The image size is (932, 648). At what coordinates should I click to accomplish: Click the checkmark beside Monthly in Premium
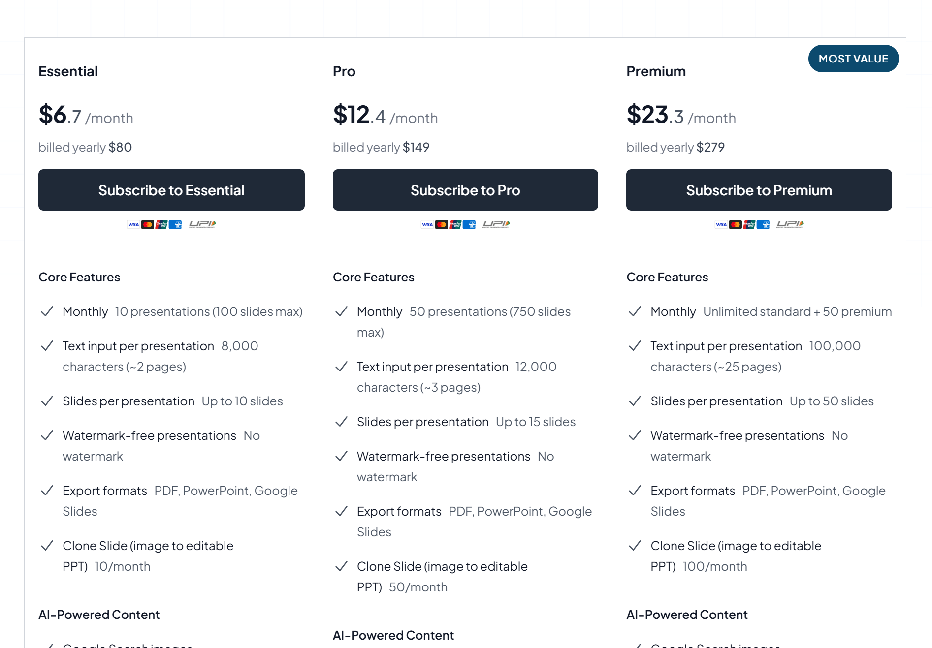[635, 311]
